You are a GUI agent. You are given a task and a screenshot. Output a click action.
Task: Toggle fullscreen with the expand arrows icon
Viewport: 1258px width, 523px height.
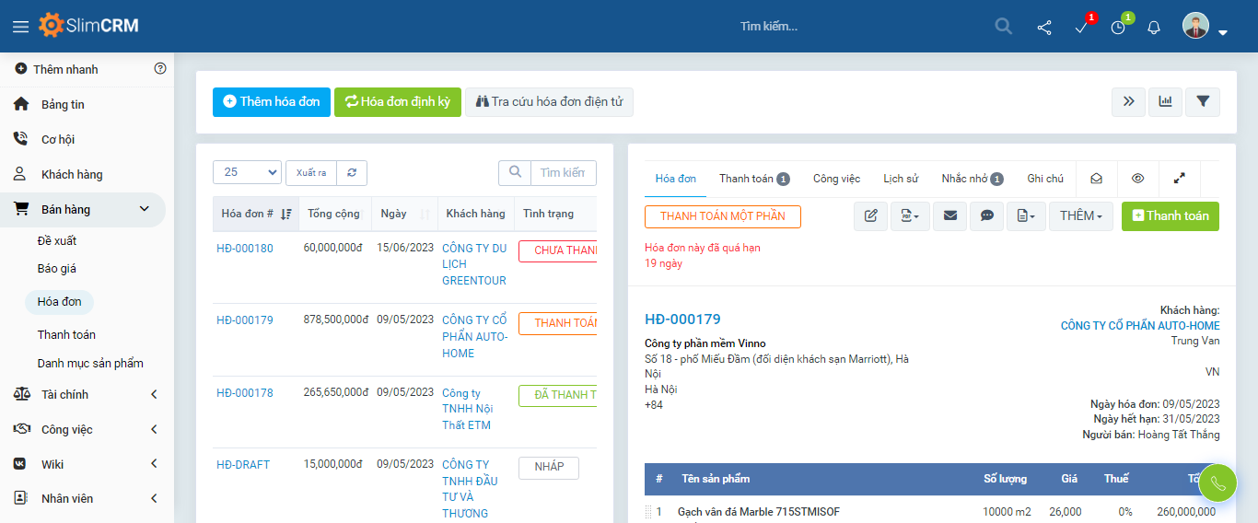1180,179
